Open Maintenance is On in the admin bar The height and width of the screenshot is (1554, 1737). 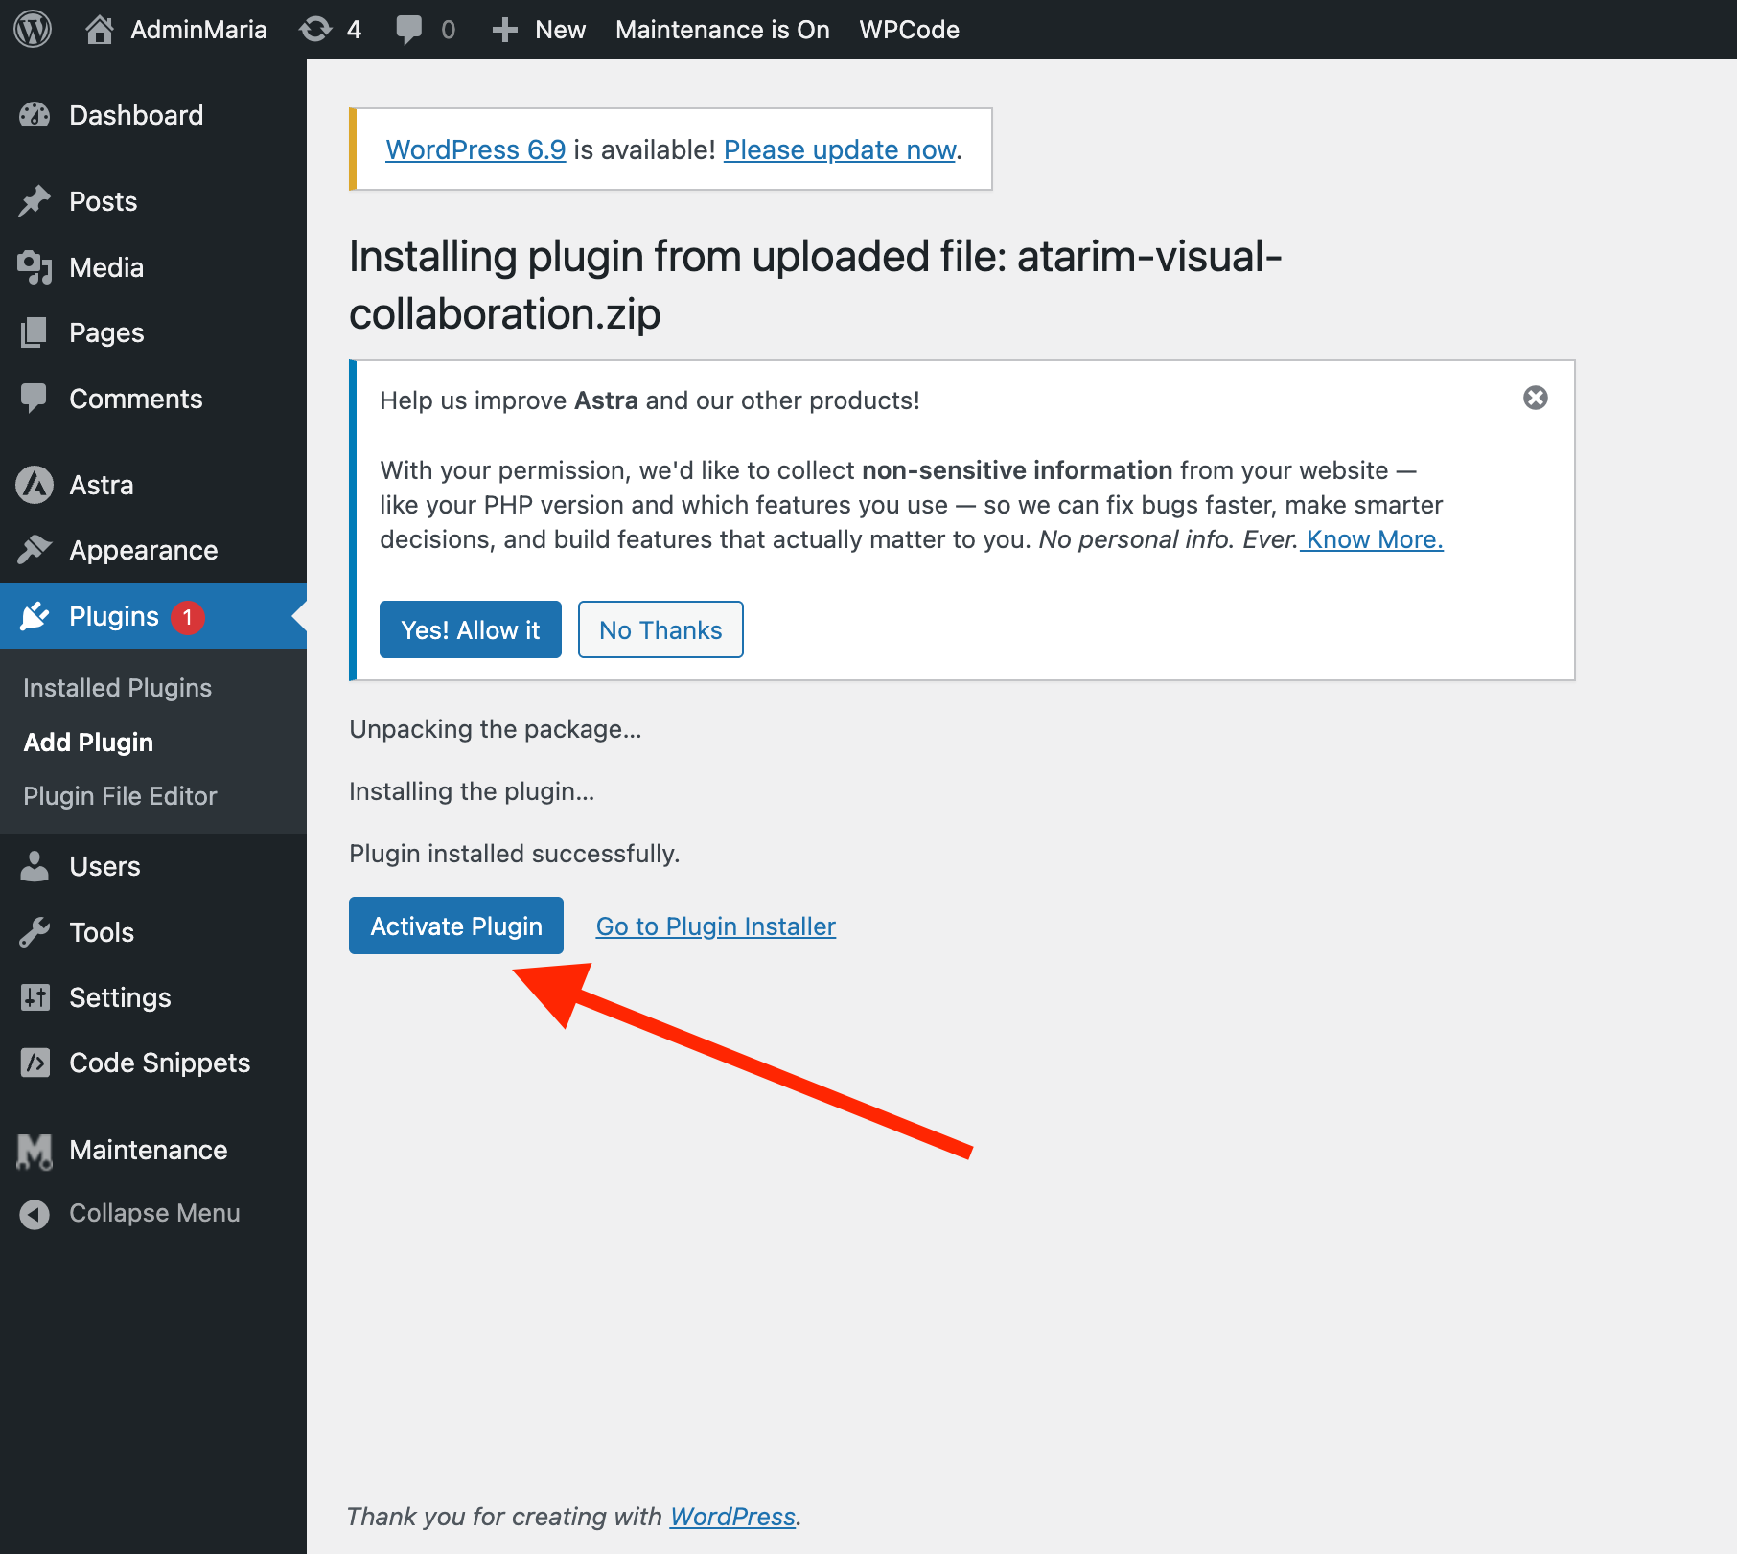(722, 29)
